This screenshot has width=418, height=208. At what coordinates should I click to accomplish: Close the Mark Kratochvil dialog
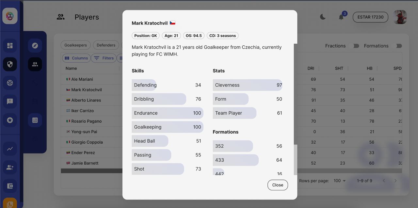278,185
